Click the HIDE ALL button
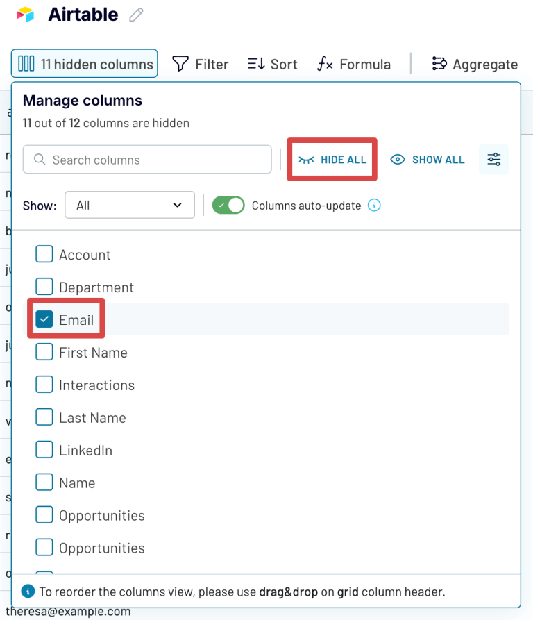The width and height of the screenshot is (533, 620). (x=332, y=159)
